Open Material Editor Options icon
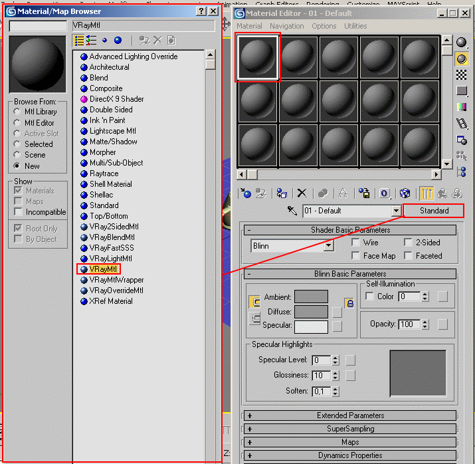Image resolution: width=475 pixels, height=464 pixels. click(462, 140)
